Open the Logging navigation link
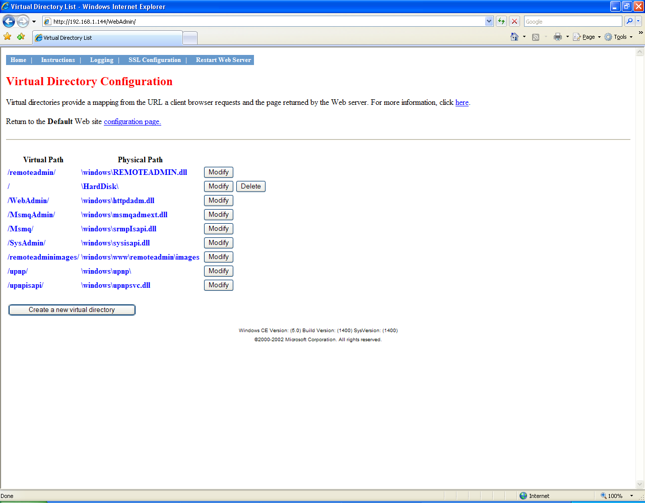645x503 pixels. [x=102, y=60]
